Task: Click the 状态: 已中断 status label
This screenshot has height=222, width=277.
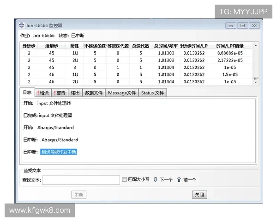Action: (72, 36)
